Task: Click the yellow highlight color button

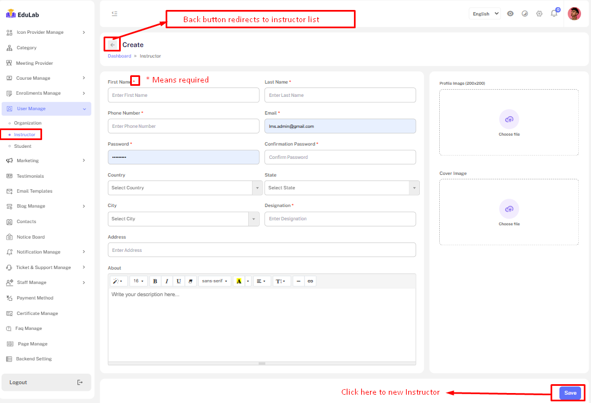Action: (x=239, y=281)
